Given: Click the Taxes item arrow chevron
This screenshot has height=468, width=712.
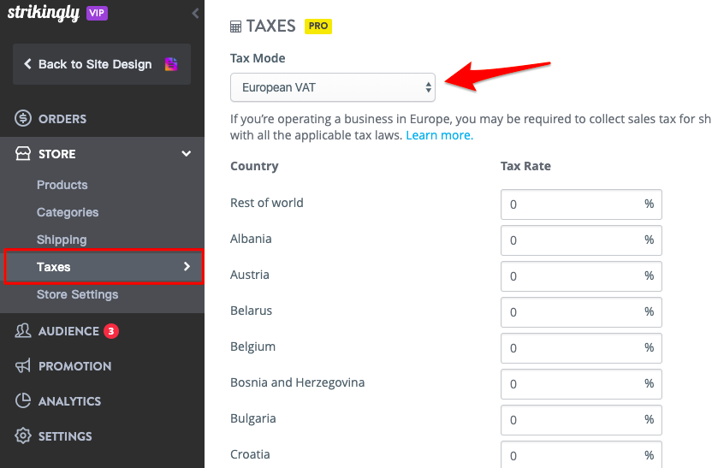Looking at the screenshot, I should pyautogui.click(x=187, y=266).
